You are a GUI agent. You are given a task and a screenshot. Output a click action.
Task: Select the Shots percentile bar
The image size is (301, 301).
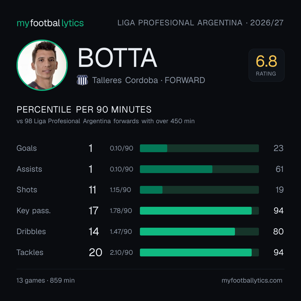199,190
